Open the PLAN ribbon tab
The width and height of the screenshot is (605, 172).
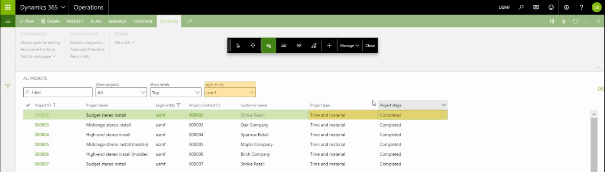[96, 21]
